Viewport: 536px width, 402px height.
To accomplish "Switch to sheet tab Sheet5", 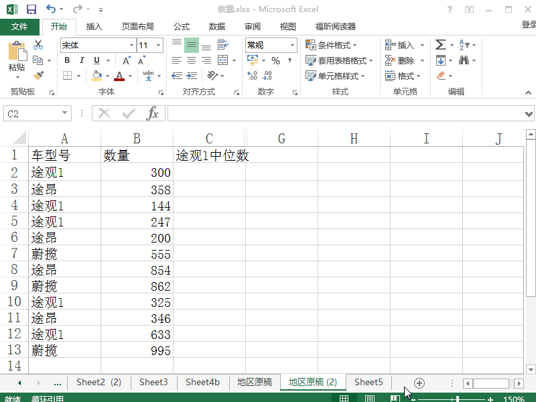I will tap(368, 382).
